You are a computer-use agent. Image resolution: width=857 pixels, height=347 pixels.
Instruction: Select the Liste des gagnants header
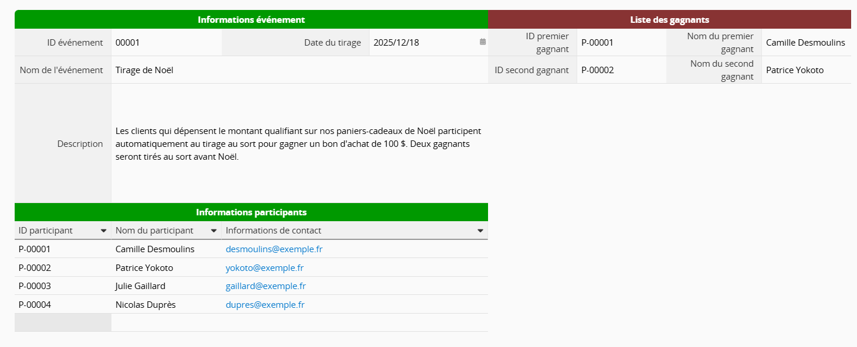pyautogui.click(x=669, y=19)
